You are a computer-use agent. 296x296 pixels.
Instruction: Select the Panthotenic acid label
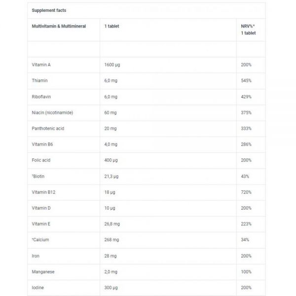pyautogui.click(x=47, y=128)
